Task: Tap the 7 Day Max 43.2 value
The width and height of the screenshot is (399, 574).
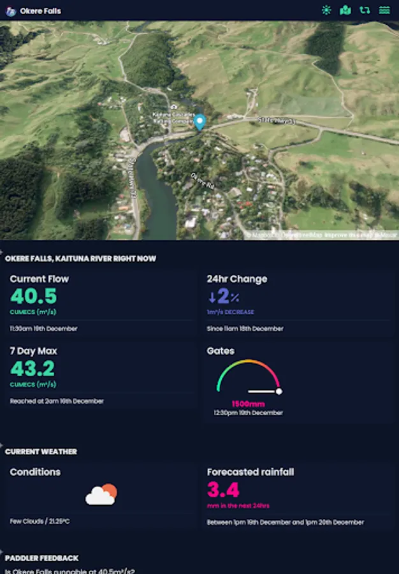Action: 33,369
